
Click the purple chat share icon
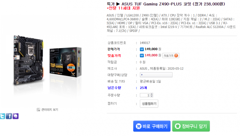click(x=16, y=116)
